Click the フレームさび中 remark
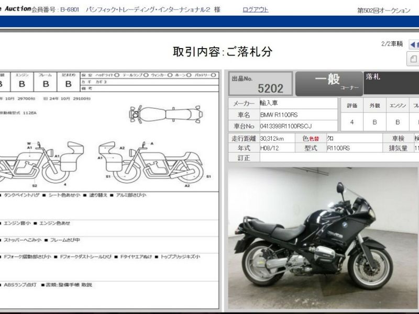Screen dimensions: 419x314 65,240
